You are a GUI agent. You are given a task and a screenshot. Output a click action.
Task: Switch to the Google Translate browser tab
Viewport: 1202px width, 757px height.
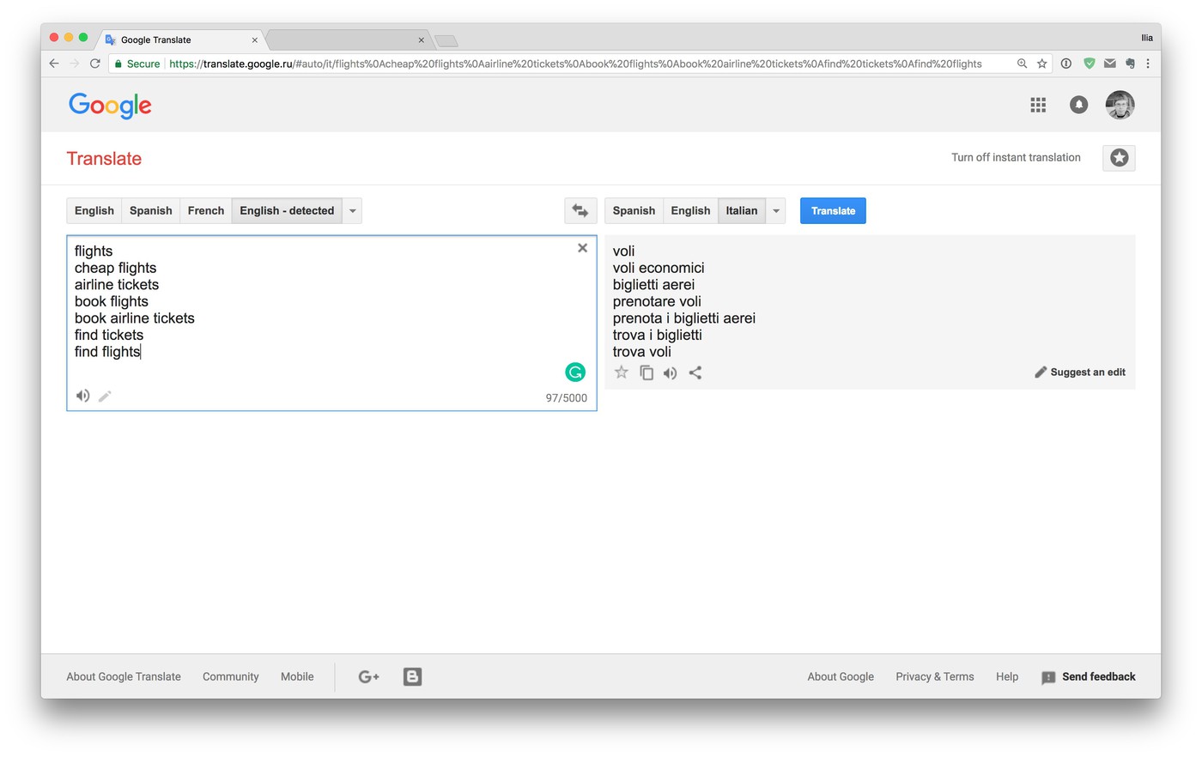(x=172, y=39)
